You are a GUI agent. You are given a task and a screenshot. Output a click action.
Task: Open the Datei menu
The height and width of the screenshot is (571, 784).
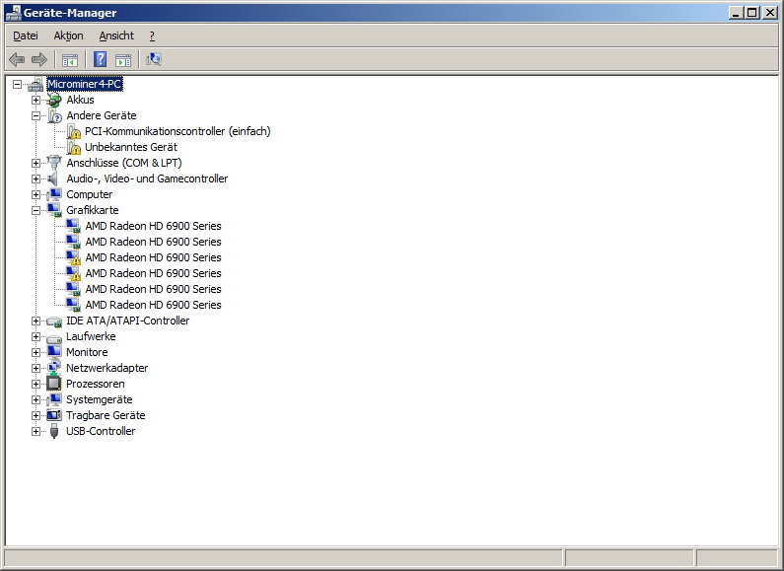26,36
